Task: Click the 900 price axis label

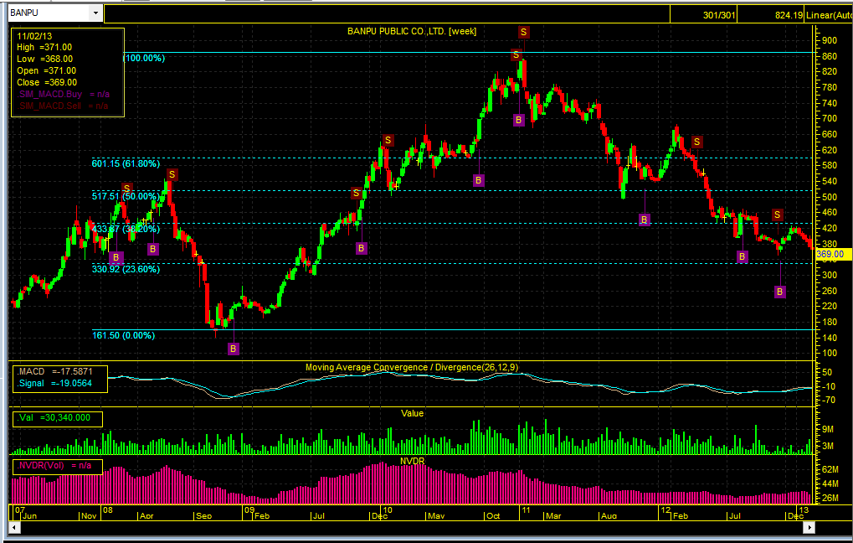Action: click(x=830, y=40)
